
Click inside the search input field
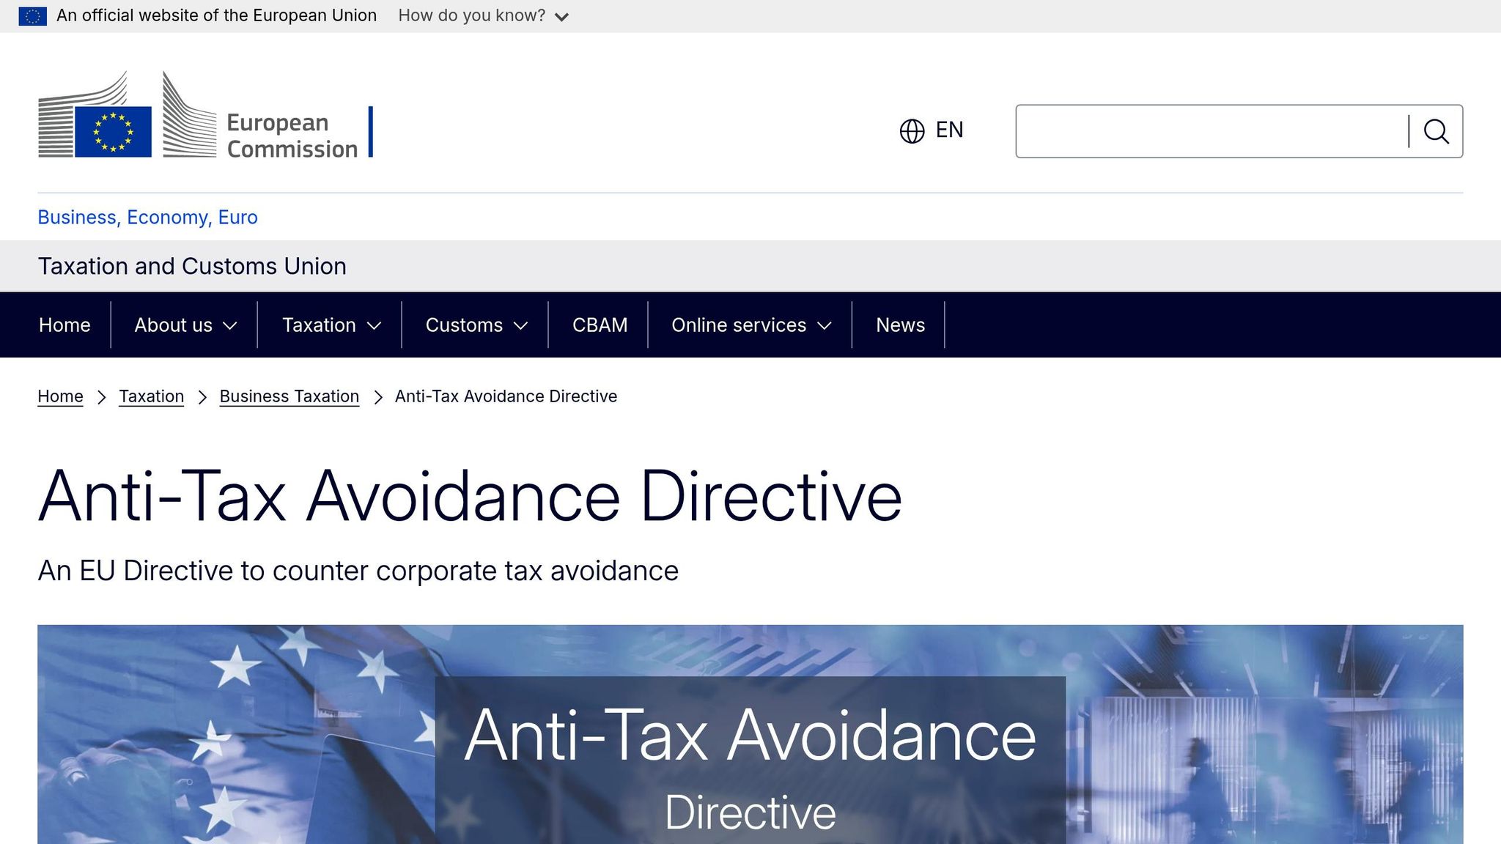pyautogui.click(x=1209, y=130)
